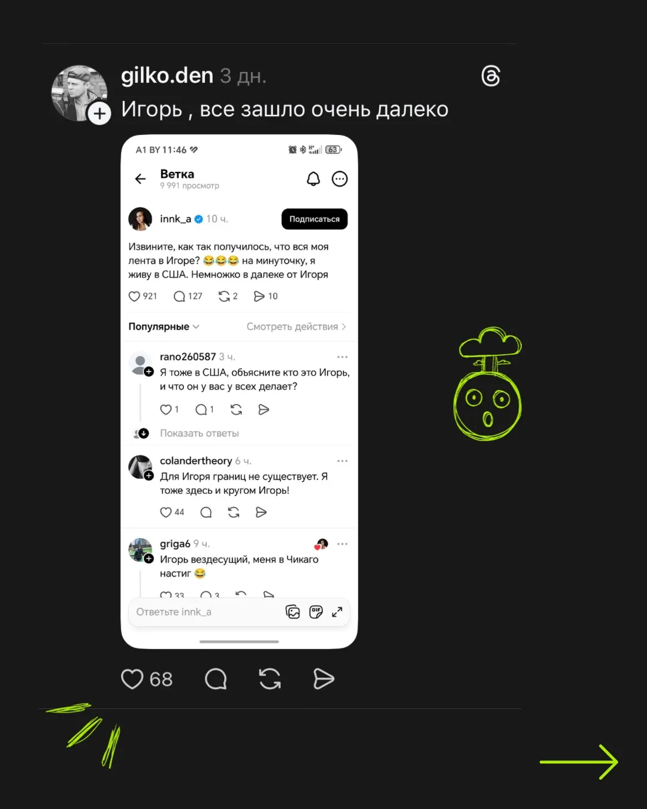Open the notification bell in thread header
This screenshot has height=809, width=647.
pos(313,179)
